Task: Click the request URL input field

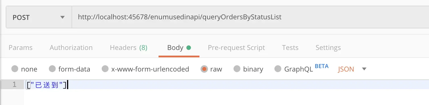Action: pyautogui.click(x=250, y=17)
